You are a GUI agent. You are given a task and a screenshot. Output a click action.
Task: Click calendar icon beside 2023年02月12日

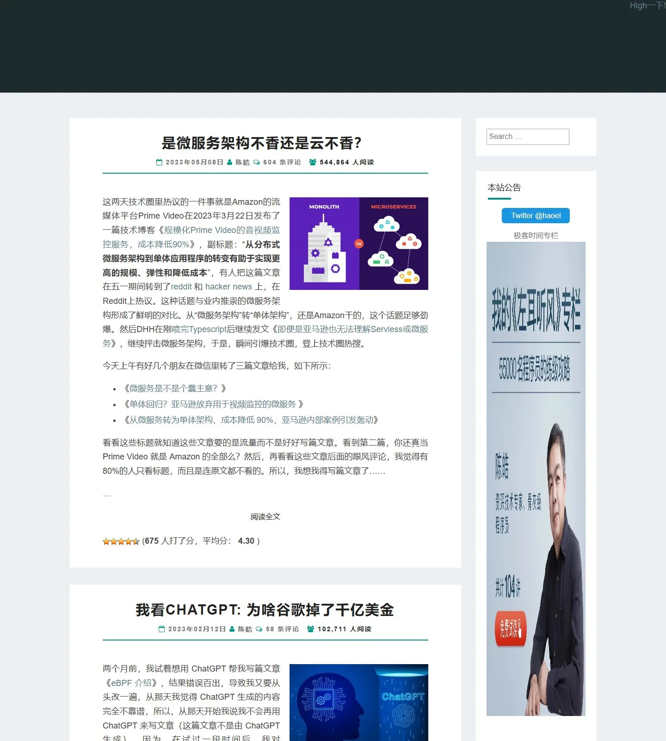161,629
